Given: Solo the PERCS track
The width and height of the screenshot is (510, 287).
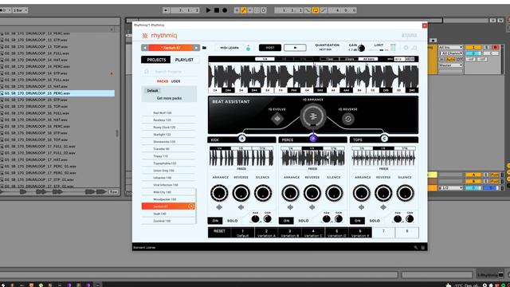Looking at the screenshot, I should 304,221.
